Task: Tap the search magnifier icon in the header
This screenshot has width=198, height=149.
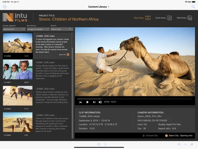Action: pyautogui.click(x=193, y=7)
